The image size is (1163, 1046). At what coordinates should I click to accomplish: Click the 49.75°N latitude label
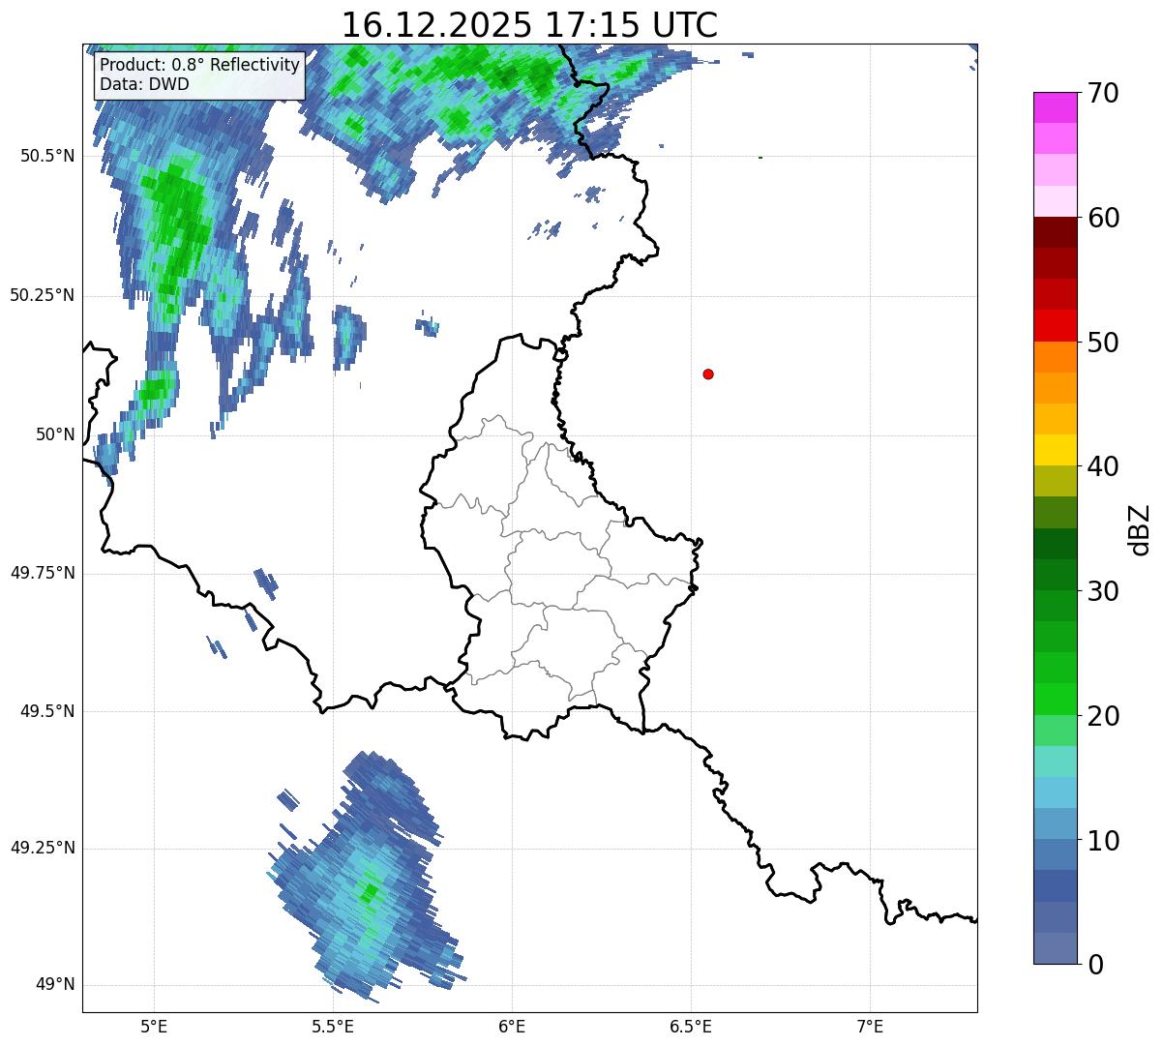(43, 573)
